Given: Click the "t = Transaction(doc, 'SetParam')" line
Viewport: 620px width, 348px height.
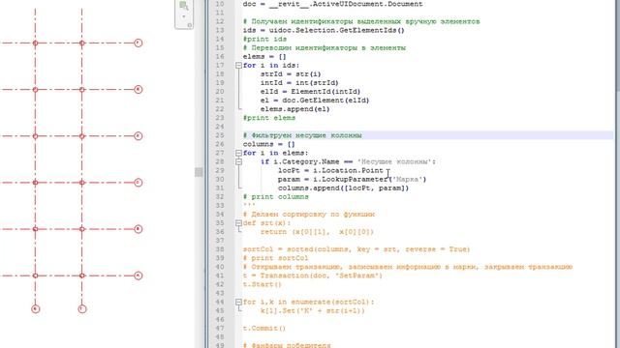Looking at the screenshot, I should pos(312,275).
